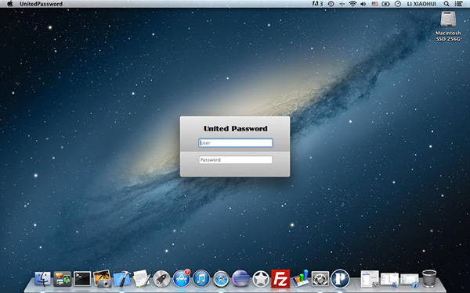Click the UnitedPassword P icon in Dock
This screenshot has height=293, width=470.
[x=340, y=279]
